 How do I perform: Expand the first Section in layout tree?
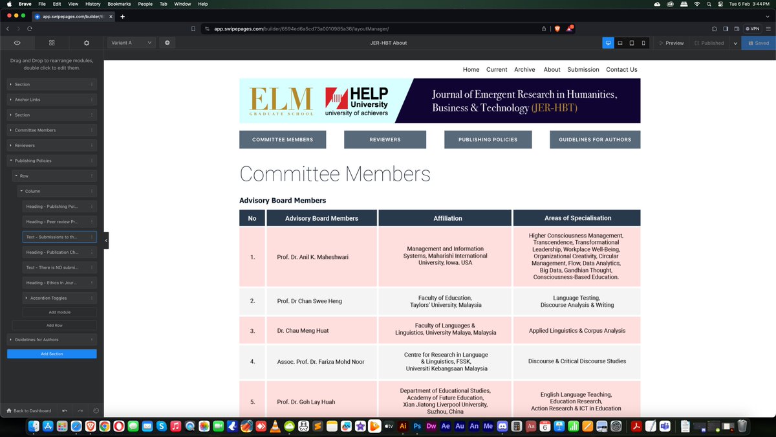(11, 84)
